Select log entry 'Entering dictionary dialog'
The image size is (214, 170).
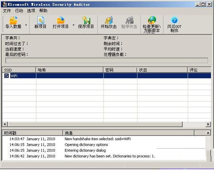pos(85,150)
